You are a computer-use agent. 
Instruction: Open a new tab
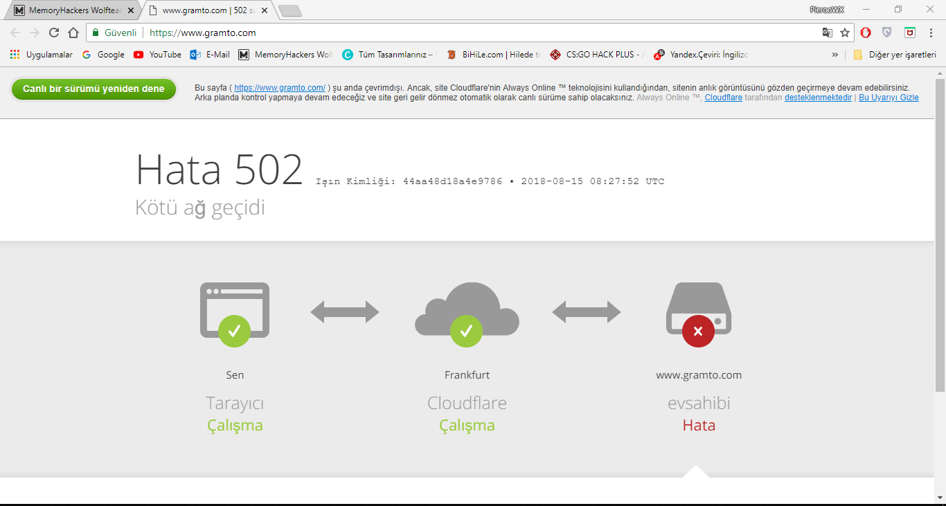[x=289, y=10]
